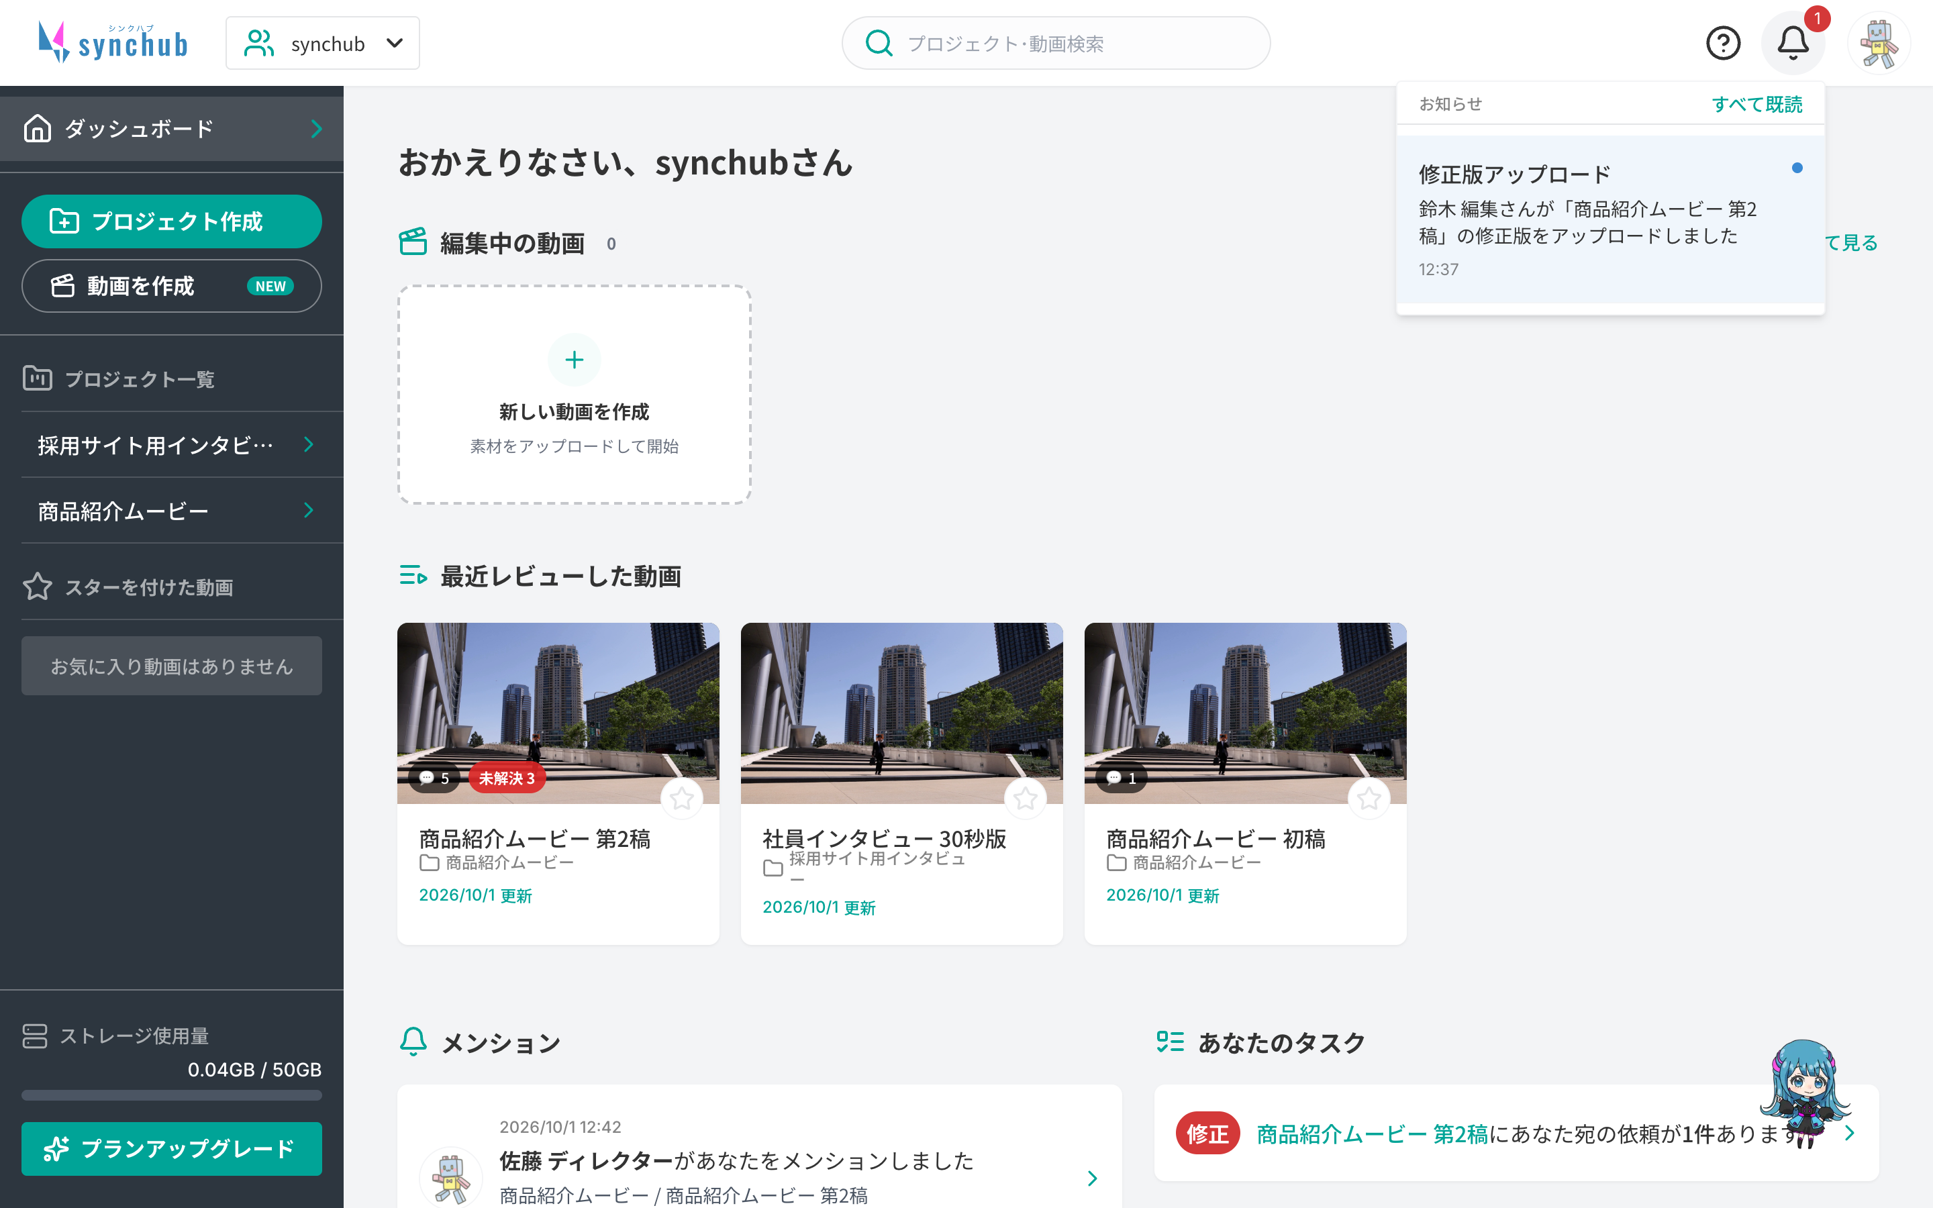Screen dimensions: 1933x1208
Task: Open the synchub team dropdown
Action: (323, 43)
